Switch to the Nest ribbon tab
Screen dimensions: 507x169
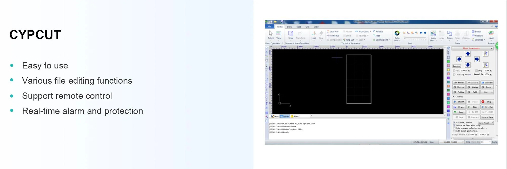tap(299, 27)
